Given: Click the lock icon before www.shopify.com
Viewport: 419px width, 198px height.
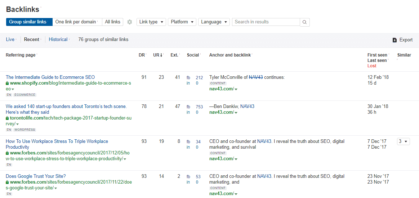Looking at the screenshot, I should point(7,83).
